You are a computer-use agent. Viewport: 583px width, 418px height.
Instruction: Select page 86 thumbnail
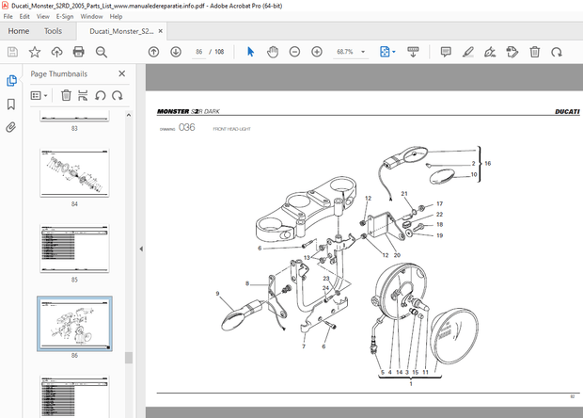[x=74, y=324]
